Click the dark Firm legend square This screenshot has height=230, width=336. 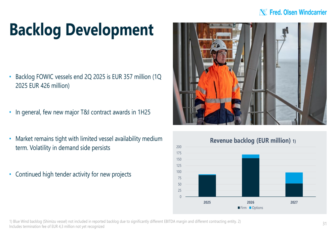[x=239, y=208]
